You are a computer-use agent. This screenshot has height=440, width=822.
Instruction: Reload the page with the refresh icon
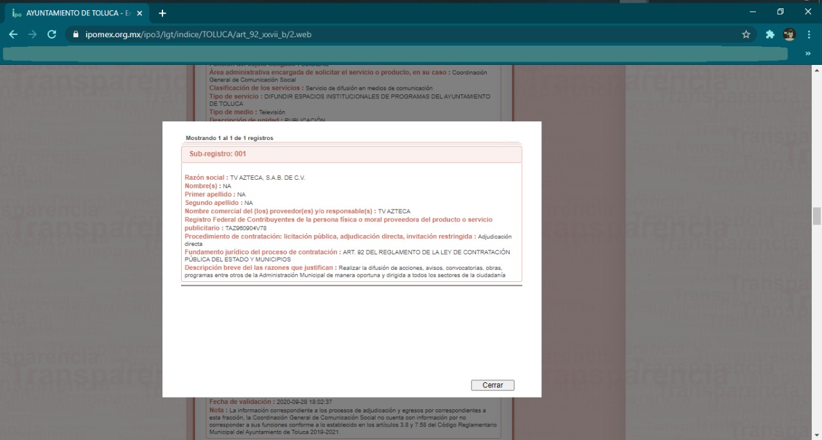point(52,35)
